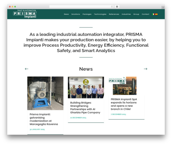Open the Group menu item
172x145 pixels.
click(136, 14)
